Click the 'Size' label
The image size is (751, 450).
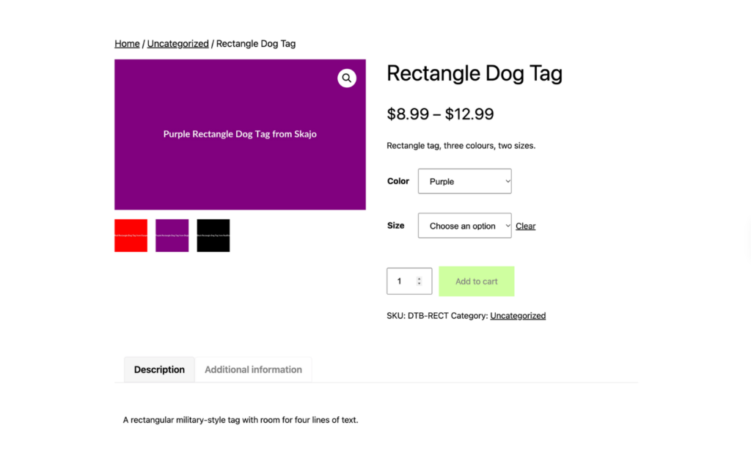pos(395,226)
